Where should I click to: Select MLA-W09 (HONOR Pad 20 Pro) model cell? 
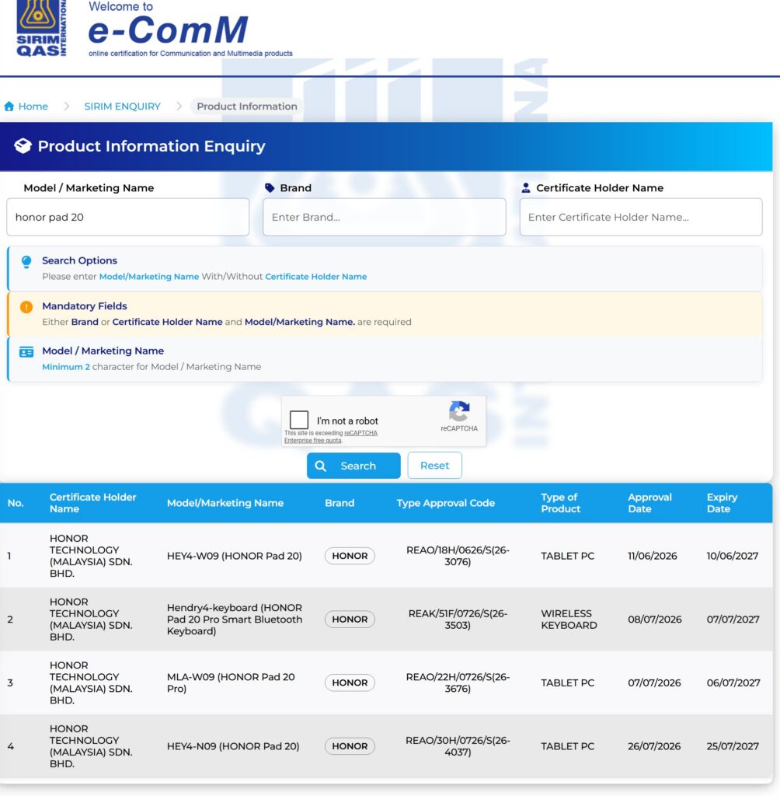coord(231,683)
